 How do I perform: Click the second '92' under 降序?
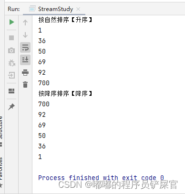[42, 114]
